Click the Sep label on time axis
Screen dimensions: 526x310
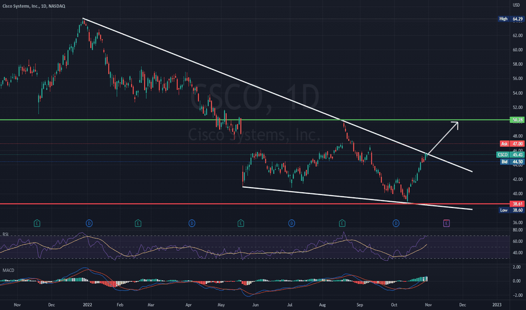[360, 304]
